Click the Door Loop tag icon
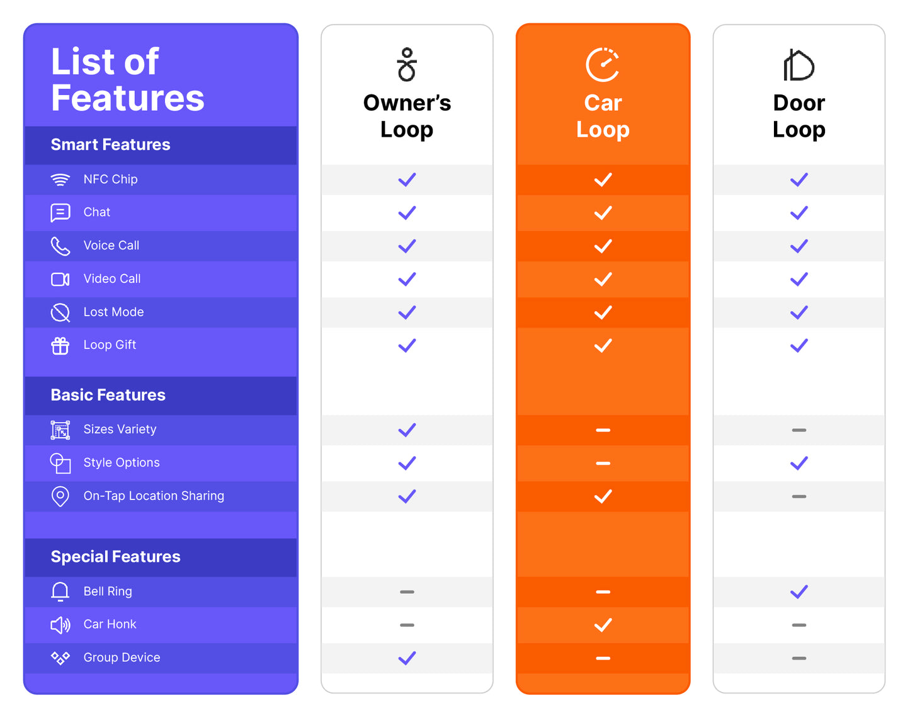The width and height of the screenshot is (910, 718). (799, 65)
